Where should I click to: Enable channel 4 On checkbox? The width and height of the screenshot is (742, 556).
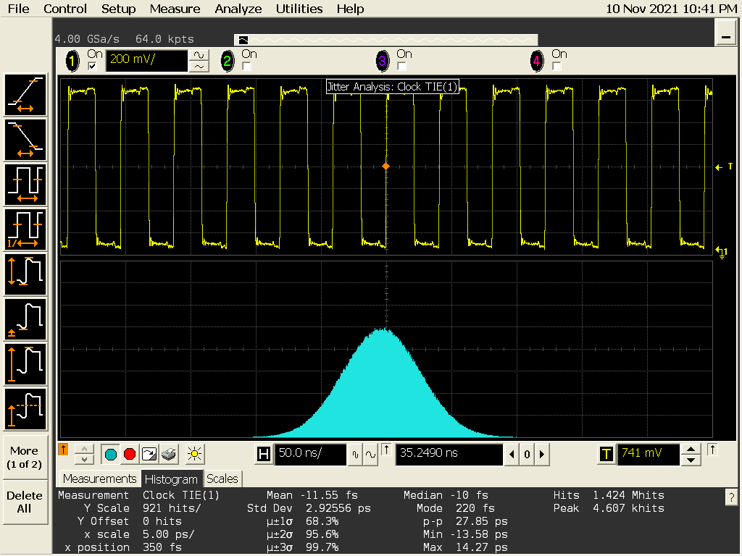pyautogui.click(x=556, y=67)
